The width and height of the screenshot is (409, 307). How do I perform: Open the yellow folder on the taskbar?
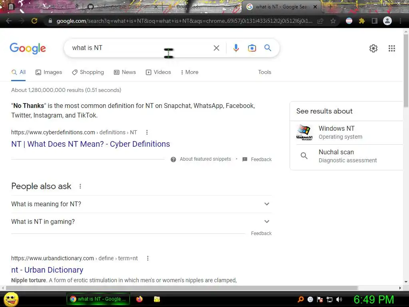[x=157, y=299]
